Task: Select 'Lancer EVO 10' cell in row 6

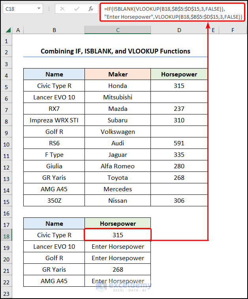Action: [x=54, y=97]
